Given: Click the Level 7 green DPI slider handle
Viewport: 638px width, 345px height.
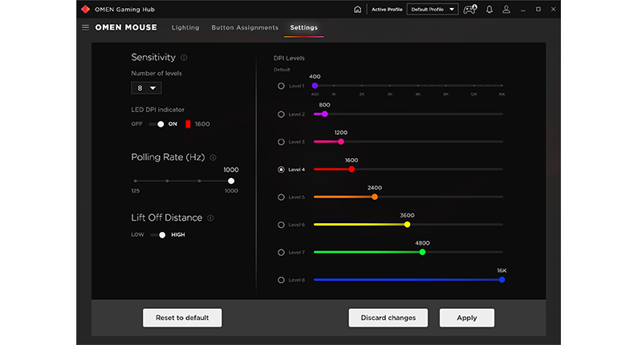Looking at the screenshot, I should pyautogui.click(x=422, y=252).
